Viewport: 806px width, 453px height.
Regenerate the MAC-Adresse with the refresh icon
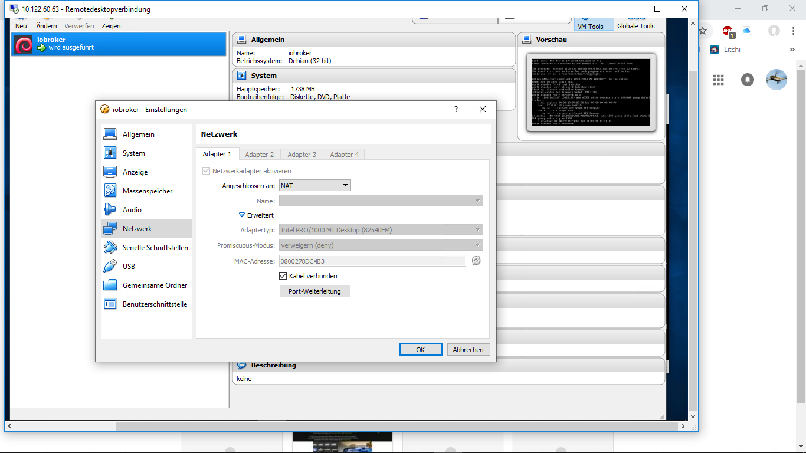tap(476, 260)
